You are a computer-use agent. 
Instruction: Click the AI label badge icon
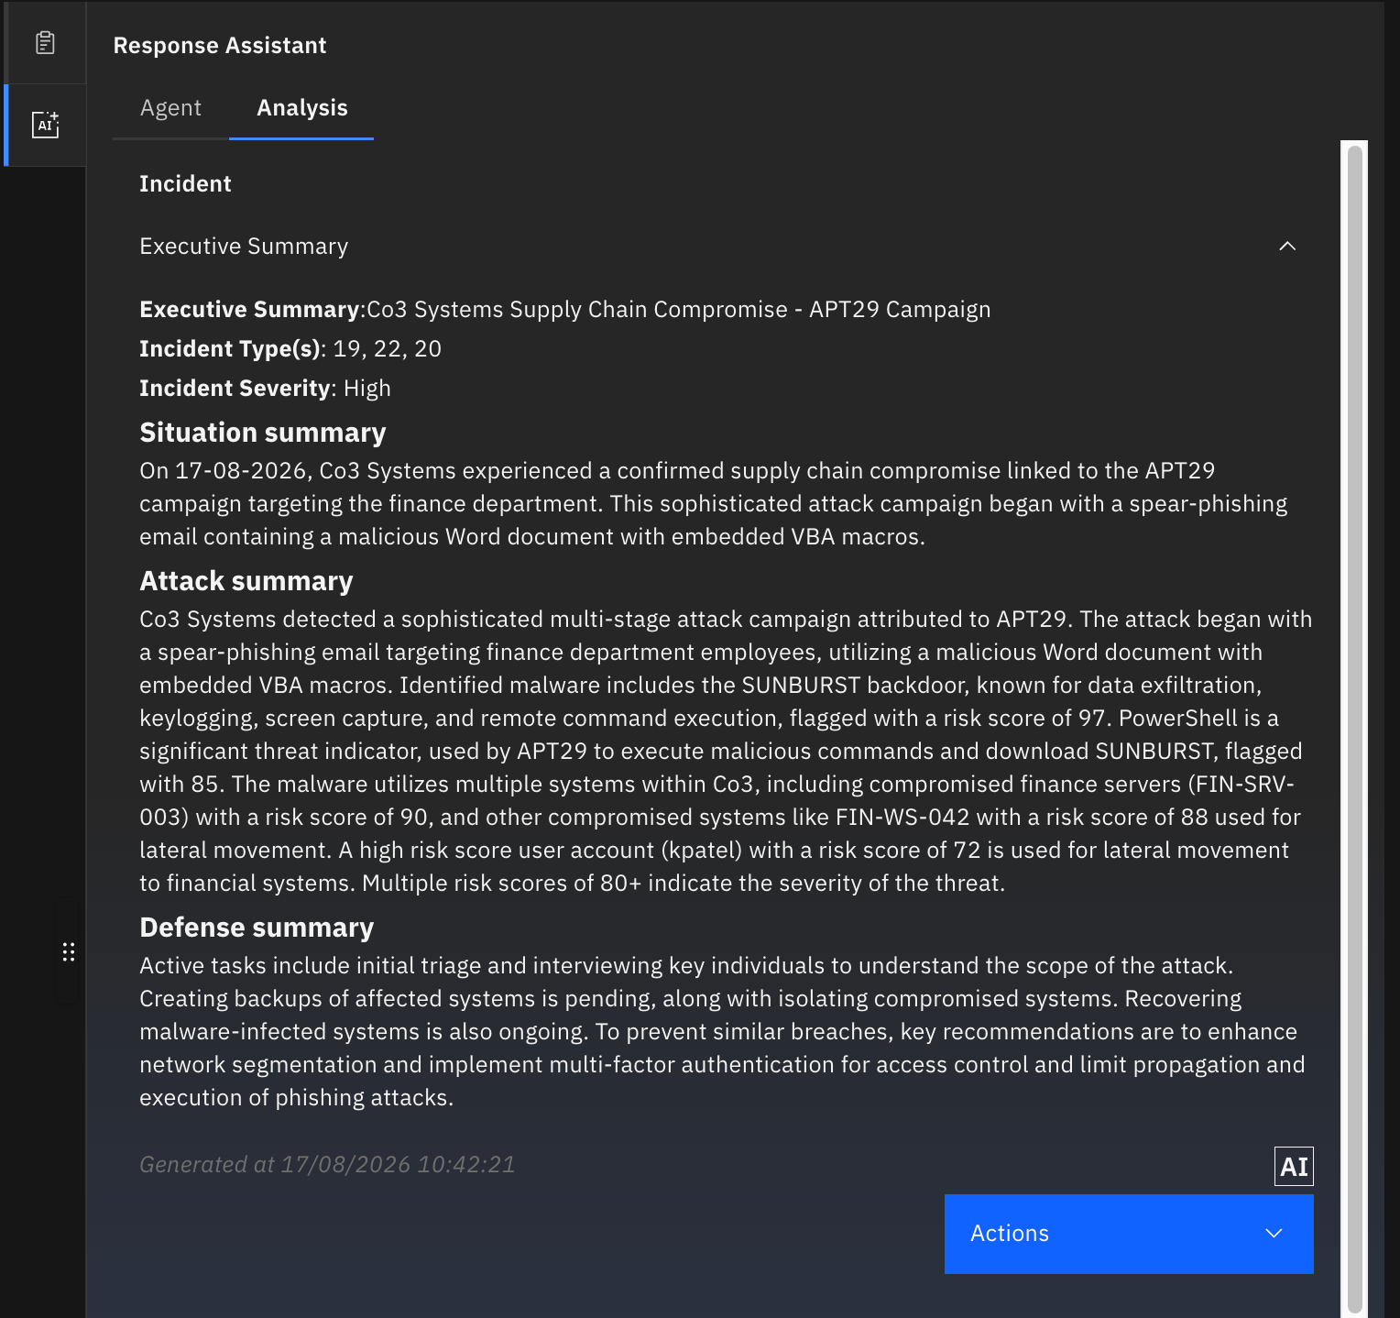[1294, 1167]
